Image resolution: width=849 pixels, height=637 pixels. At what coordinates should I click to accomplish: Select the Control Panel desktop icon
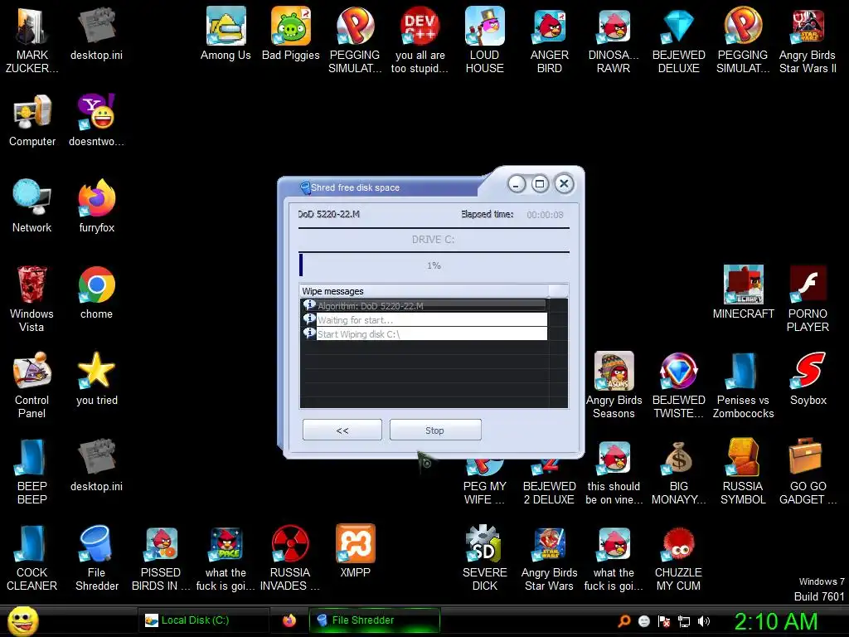[x=32, y=385]
